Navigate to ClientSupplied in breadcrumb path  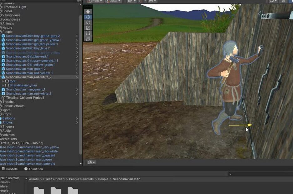[x=54, y=179]
